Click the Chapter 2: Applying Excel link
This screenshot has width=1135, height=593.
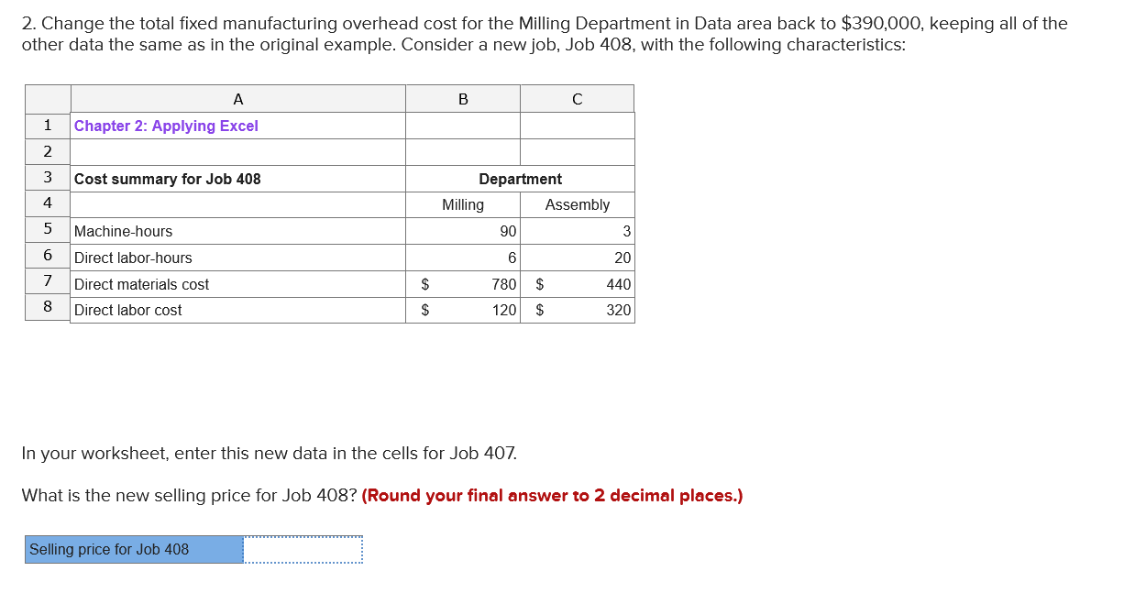pyautogui.click(x=167, y=126)
